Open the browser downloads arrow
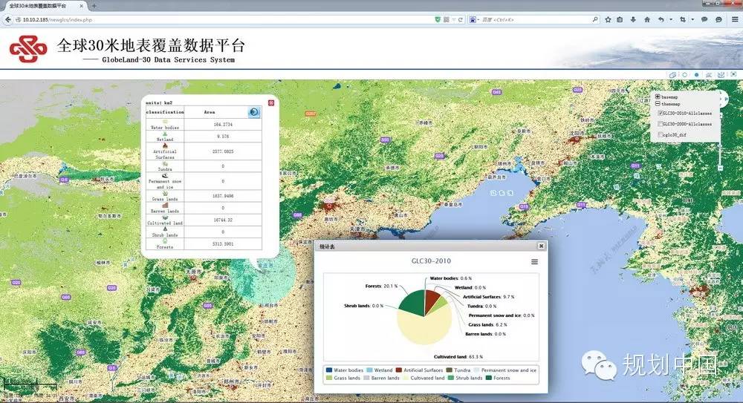The image size is (743, 403). (633, 19)
